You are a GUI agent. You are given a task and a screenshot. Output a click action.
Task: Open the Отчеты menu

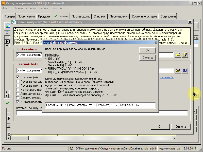click(31, 8)
